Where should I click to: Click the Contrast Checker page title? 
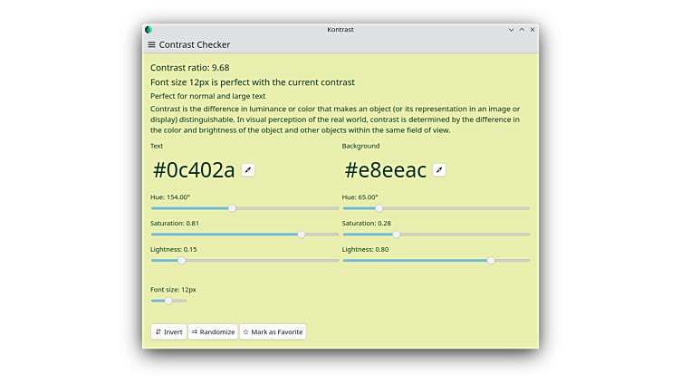coord(195,44)
